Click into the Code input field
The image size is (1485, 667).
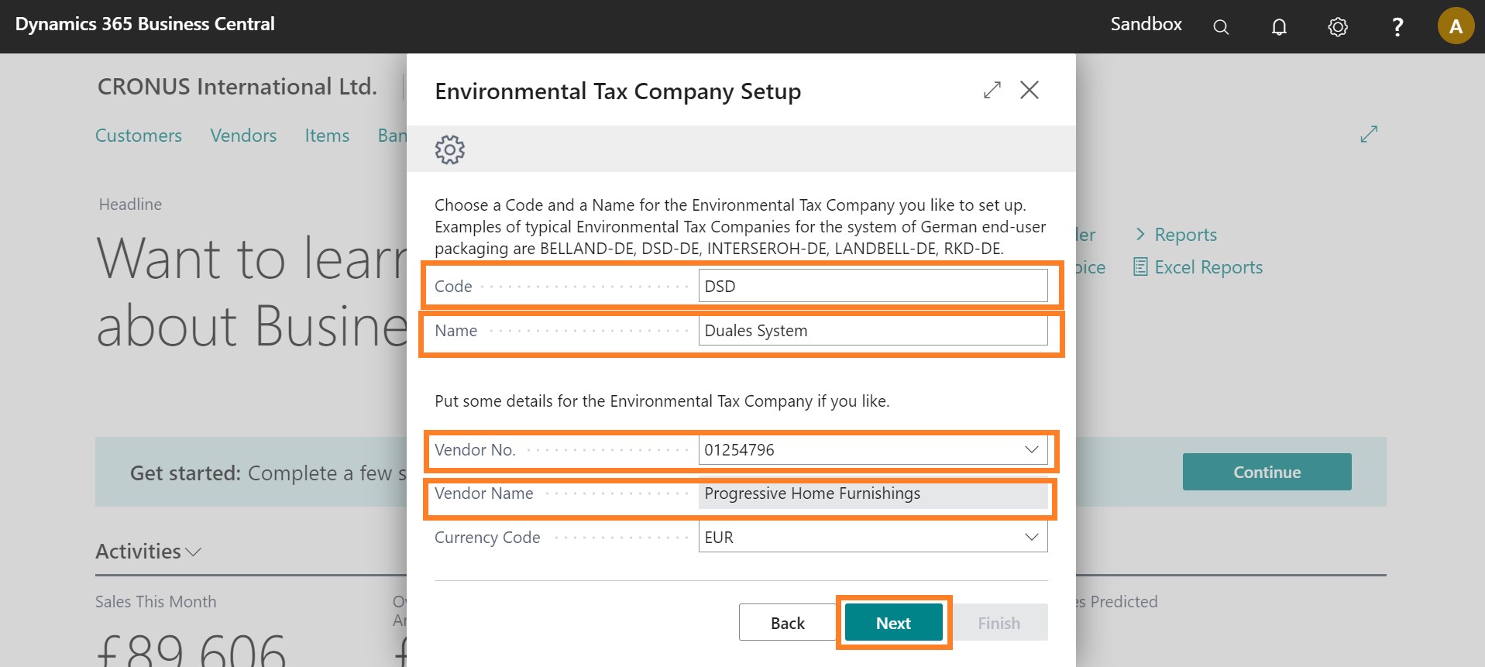[x=872, y=287]
